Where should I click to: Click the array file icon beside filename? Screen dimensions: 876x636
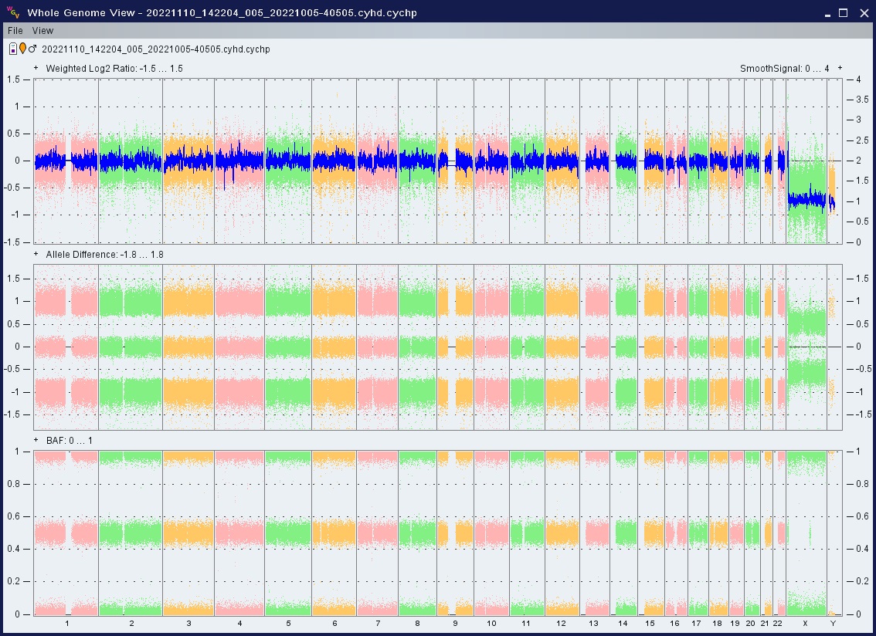tap(12, 49)
